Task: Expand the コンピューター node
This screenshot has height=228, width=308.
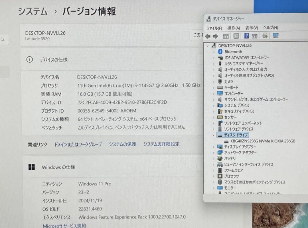Action: coord(214,94)
